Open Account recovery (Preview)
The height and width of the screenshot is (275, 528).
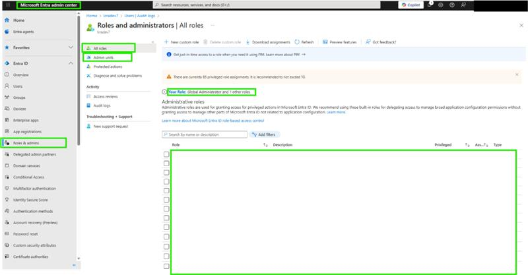click(x=36, y=223)
